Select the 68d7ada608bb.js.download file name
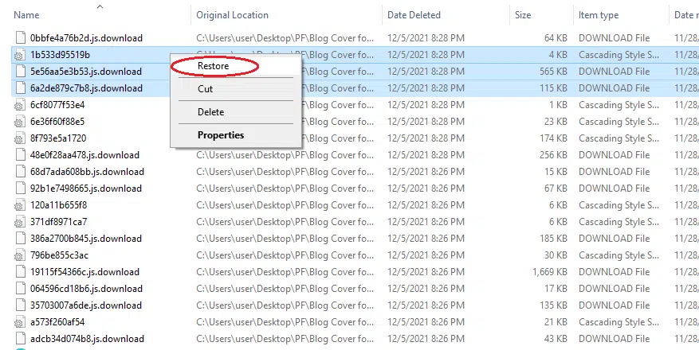The width and height of the screenshot is (699, 350). 86,172
